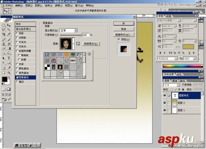Screen dimensions: 206x149
Task: Click the 好 OK button
Action: 124,24
